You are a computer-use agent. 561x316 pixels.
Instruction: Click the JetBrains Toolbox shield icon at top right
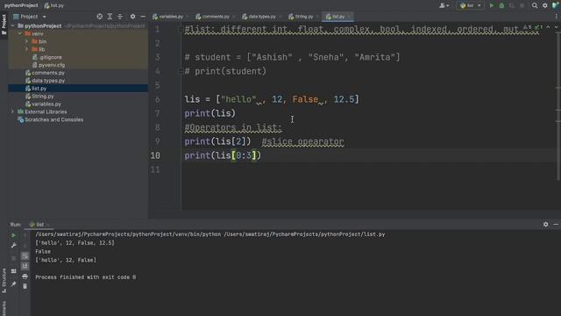click(x=555, y=5)
